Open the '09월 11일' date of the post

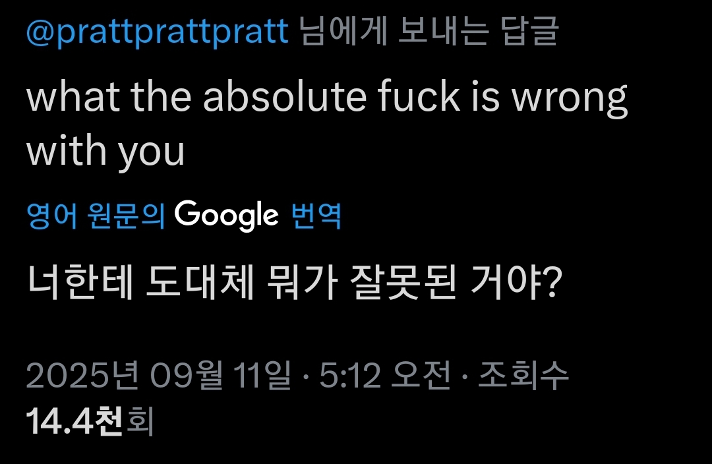[x=221, y=376]
